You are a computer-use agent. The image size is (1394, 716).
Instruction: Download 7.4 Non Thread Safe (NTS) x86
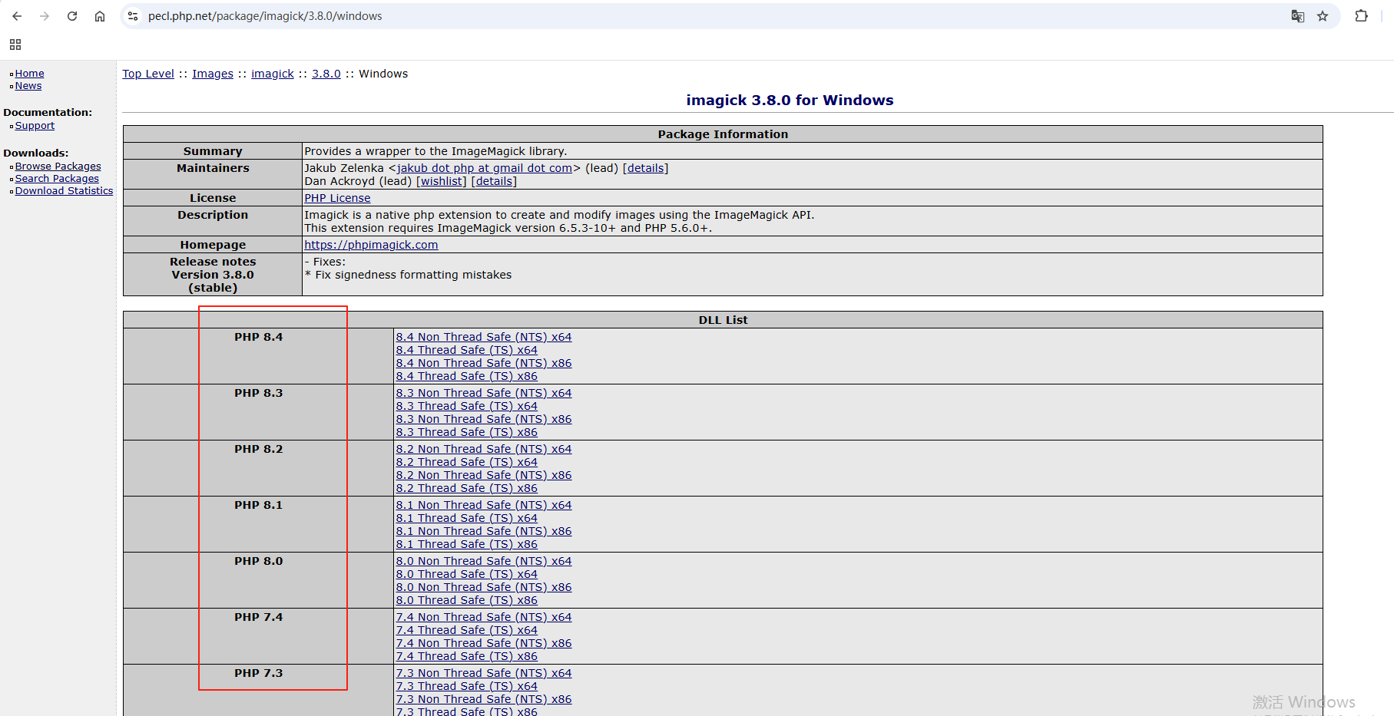[x=484, y=643]
